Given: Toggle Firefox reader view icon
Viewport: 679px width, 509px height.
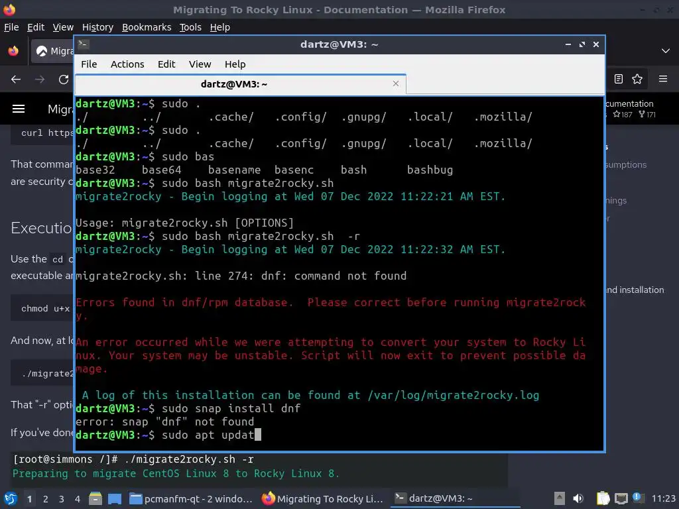Looking at the screenshot, I should tap(619, 79).
